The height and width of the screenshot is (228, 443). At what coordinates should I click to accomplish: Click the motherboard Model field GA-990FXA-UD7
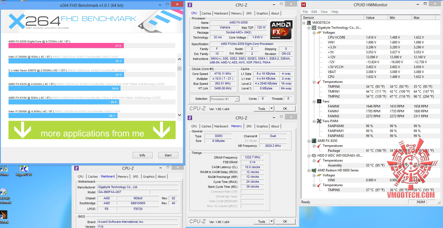click(123, 192)
